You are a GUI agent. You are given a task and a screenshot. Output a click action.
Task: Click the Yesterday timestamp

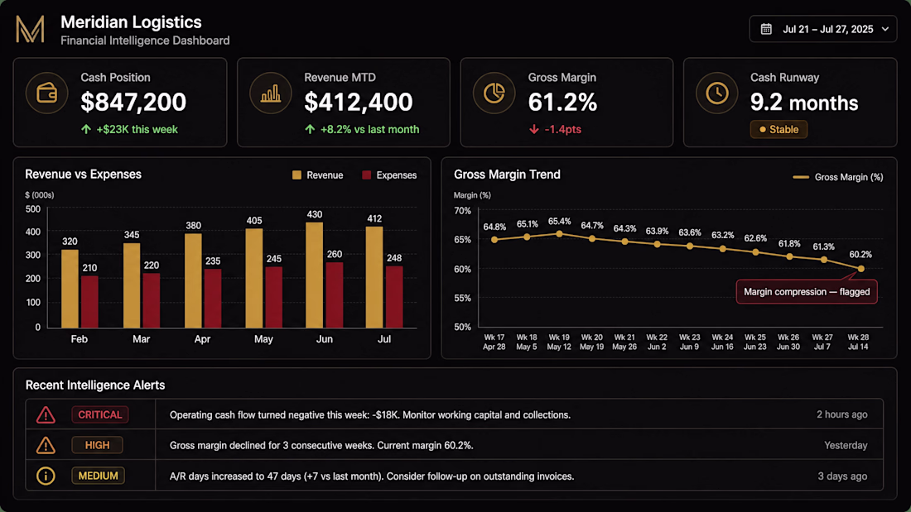846,445
